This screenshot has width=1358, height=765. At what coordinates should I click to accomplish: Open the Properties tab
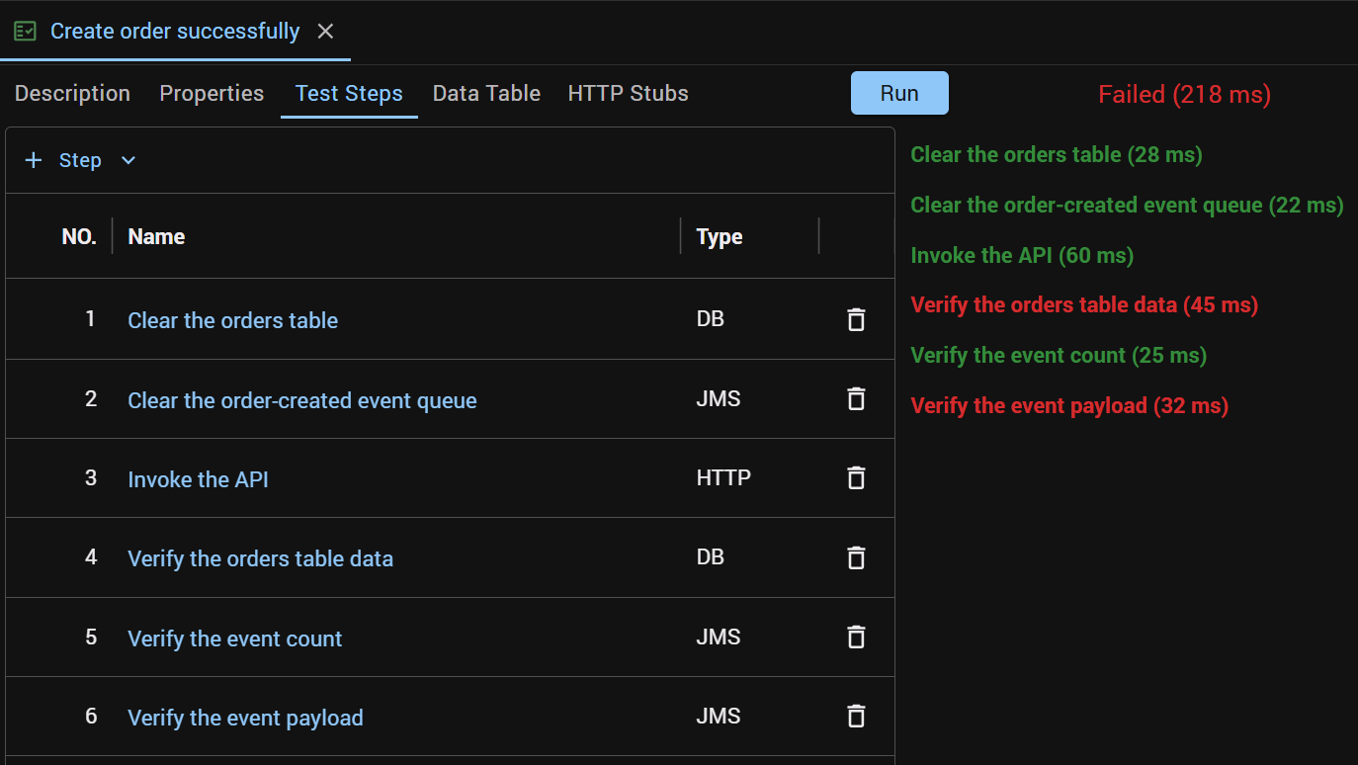212,93
